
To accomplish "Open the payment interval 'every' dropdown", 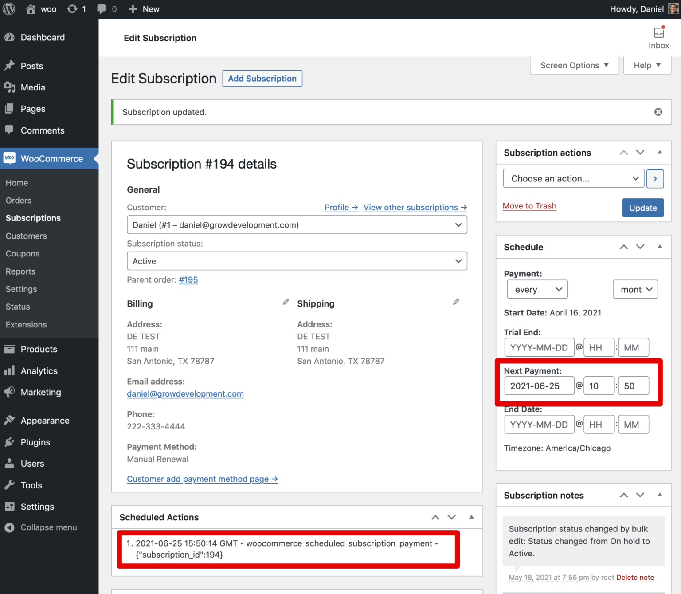I will point(537,289).
